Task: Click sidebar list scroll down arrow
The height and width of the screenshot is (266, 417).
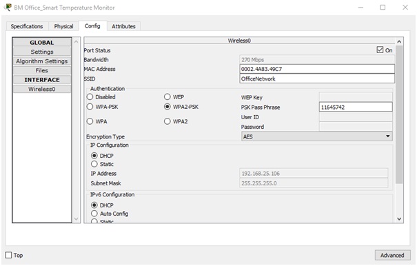Action: [77, 219]
